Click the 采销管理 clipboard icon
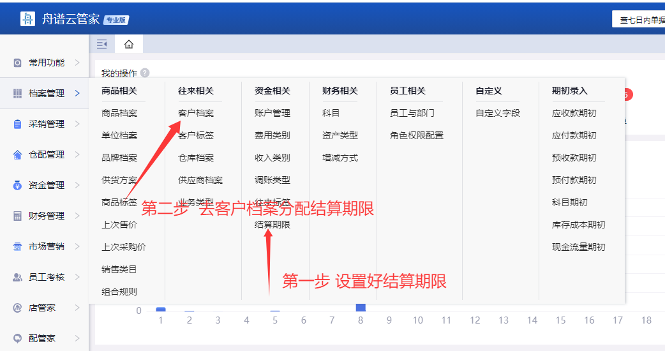 [17, 124]
